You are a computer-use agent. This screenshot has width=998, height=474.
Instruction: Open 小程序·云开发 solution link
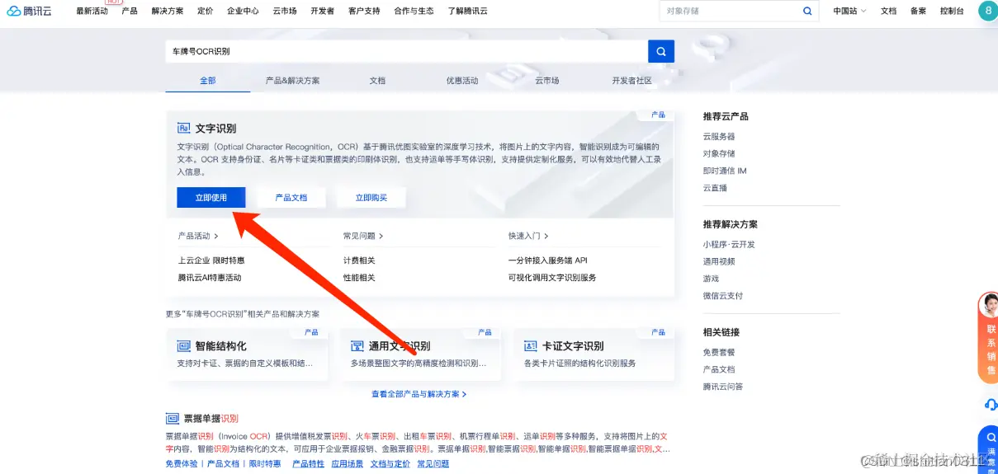[729, 244]
